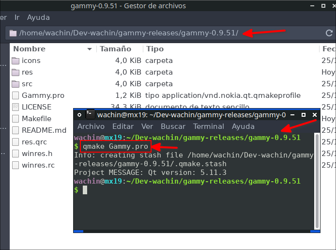Open the Terminal menu in terminal window
Image resolution: width=336 pixels, height=250 pixels.
point(209,126)
